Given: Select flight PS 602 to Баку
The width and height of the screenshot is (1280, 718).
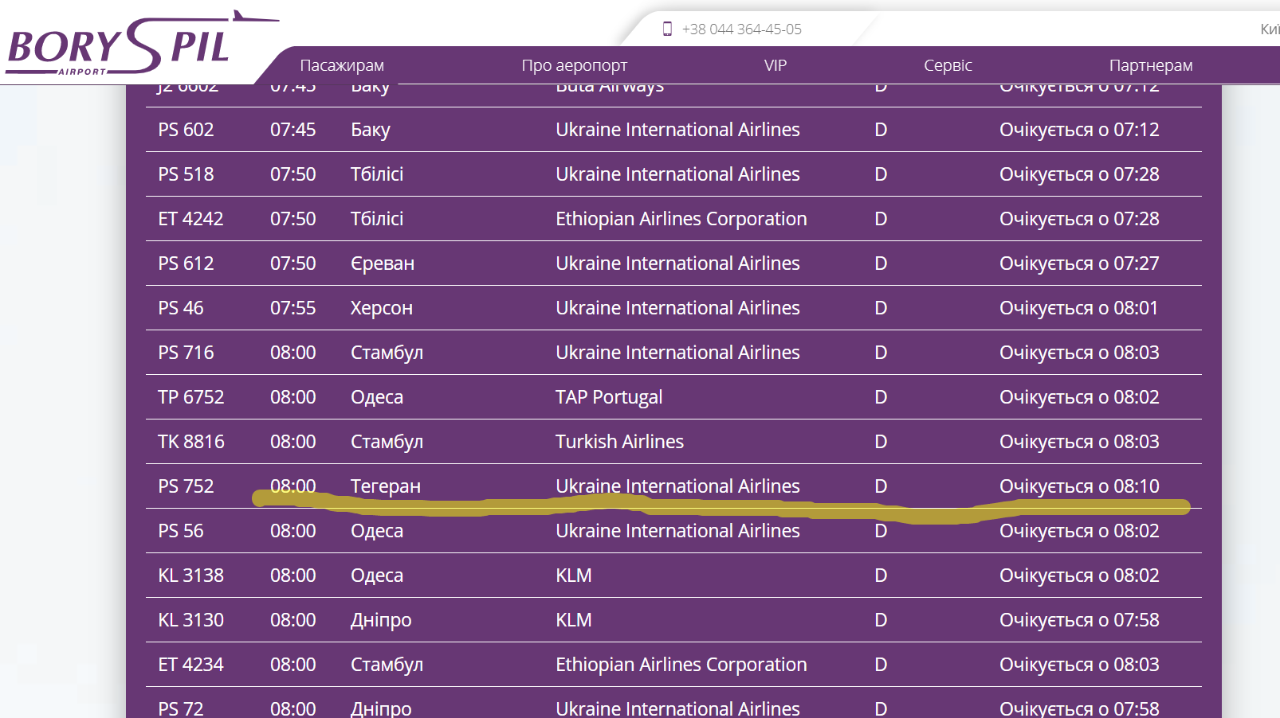Looking at the screenshot, I should click(x=186, y=130).
